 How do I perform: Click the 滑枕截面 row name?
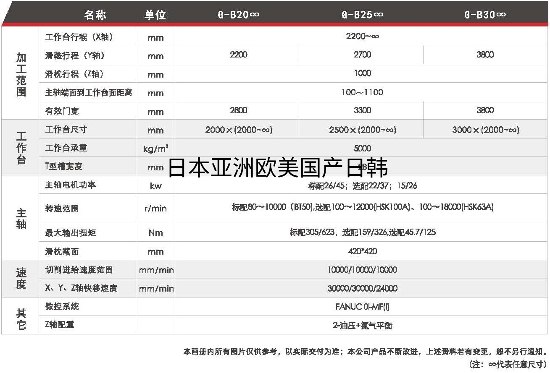[62, 251]
